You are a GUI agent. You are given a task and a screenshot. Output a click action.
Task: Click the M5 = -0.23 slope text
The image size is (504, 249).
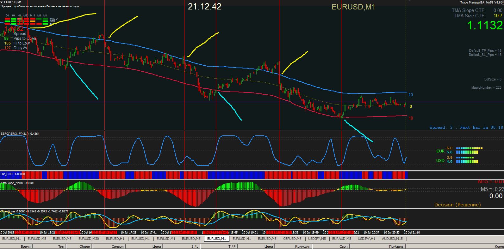492,189
